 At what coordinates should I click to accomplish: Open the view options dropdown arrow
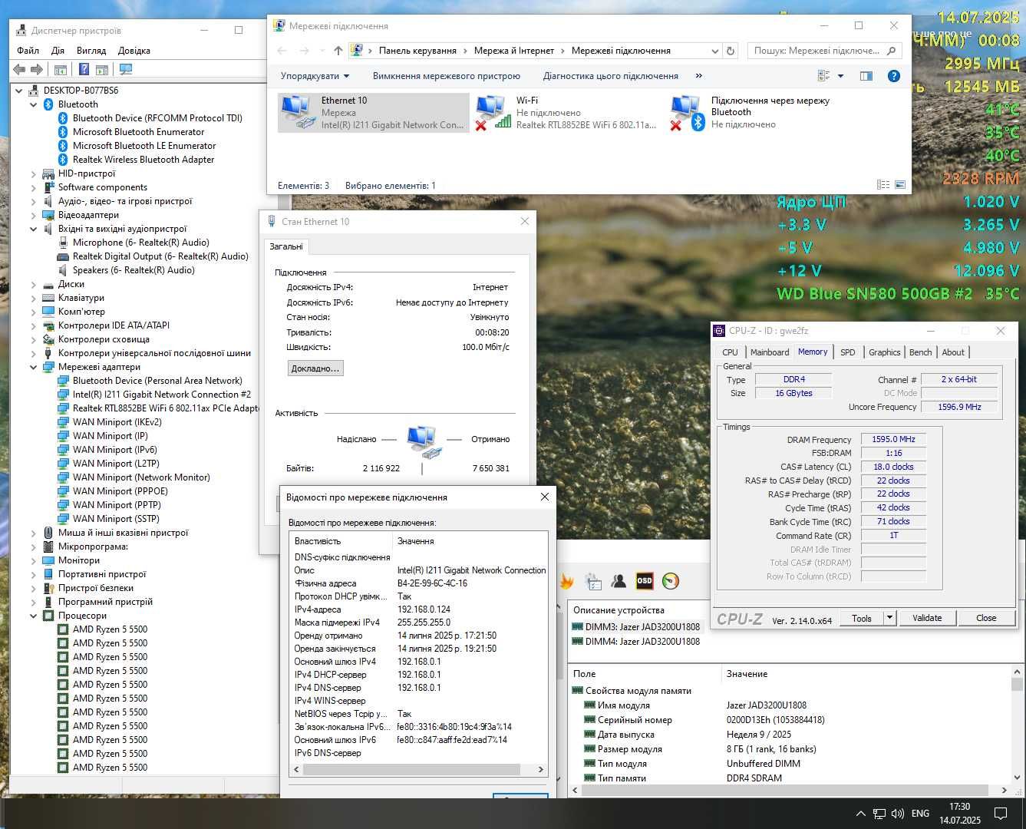pyautogui.click(x=840, y=76)
